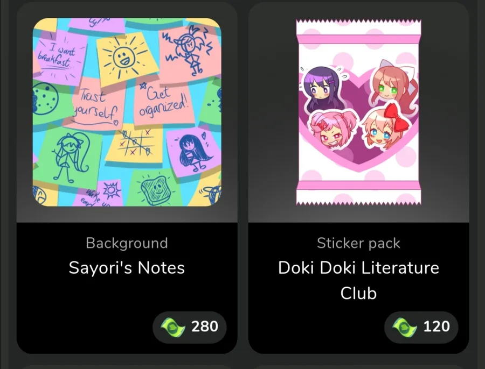Buy the sticker pack for 120
This screenshot has height=369, width=485.
(x=421, y=327)
